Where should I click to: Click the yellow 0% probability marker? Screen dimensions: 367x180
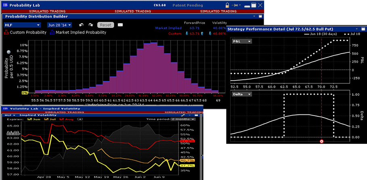(25, 93)
